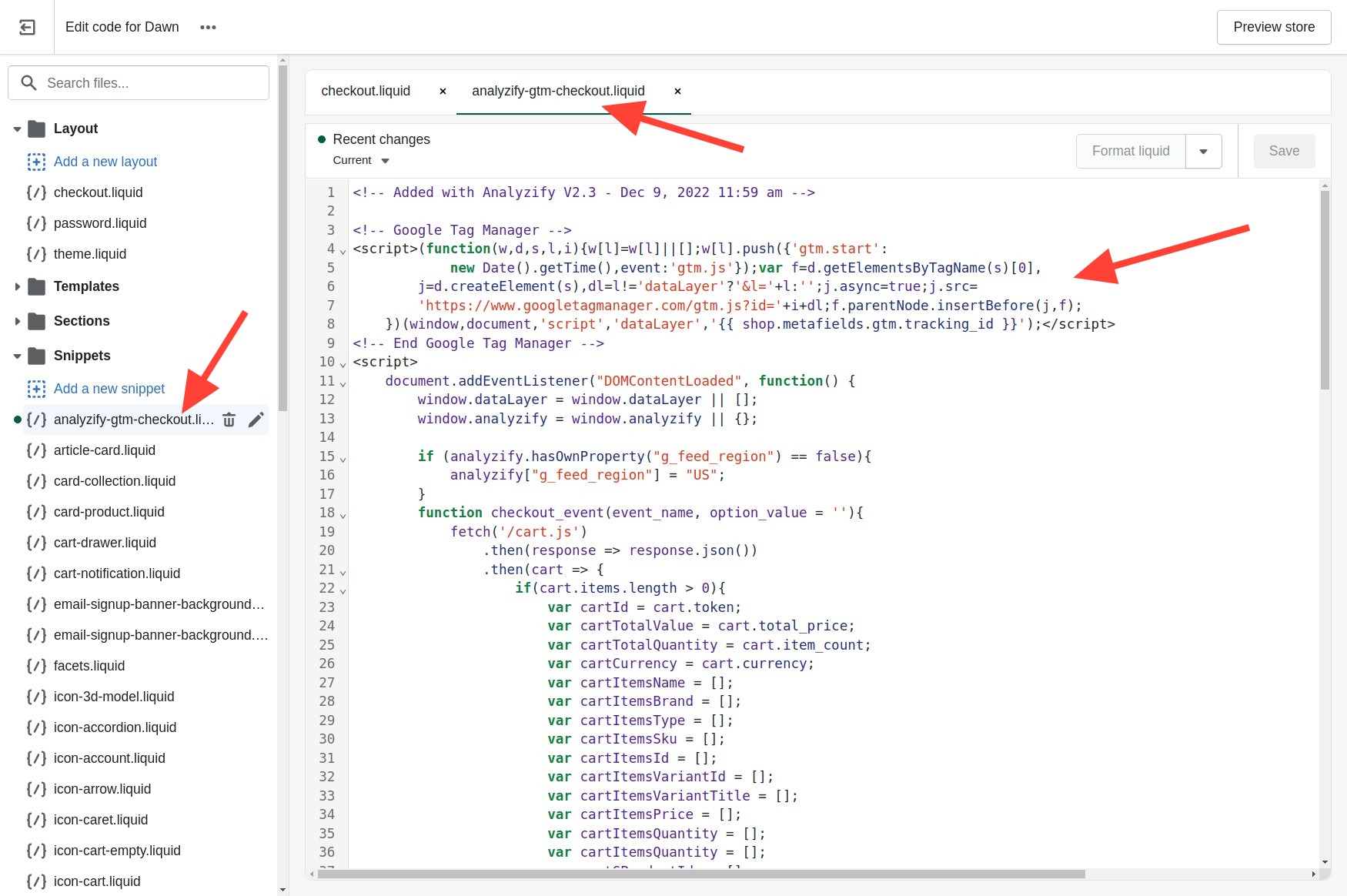Select the analyzify-gtm-checkout.liquid tab

pyautogui.click(x=559, y=91)
